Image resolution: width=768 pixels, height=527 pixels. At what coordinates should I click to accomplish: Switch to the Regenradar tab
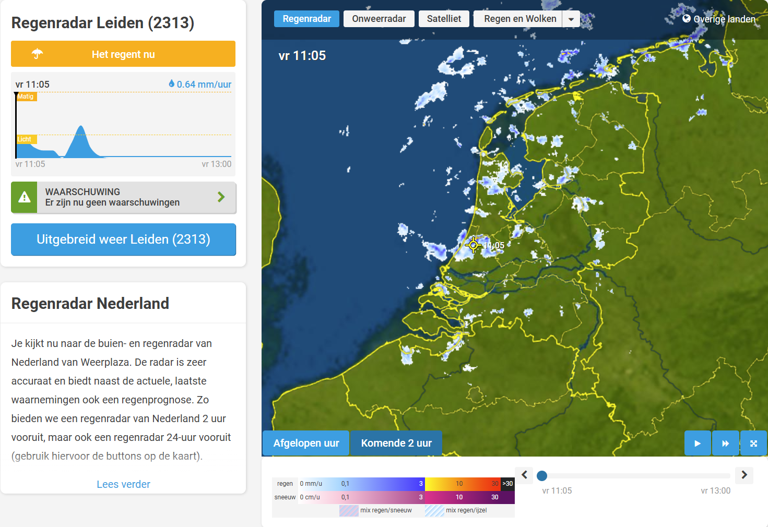pos(306,19)
